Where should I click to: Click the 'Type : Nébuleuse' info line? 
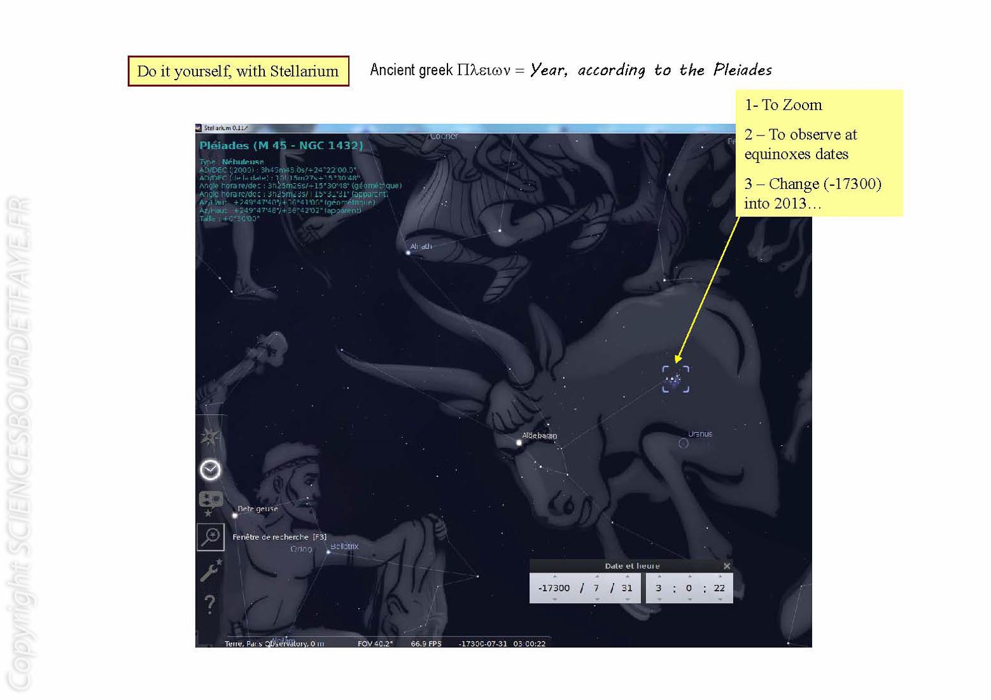click(x=231, y=162)
